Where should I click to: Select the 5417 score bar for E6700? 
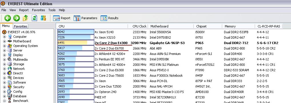76,48
